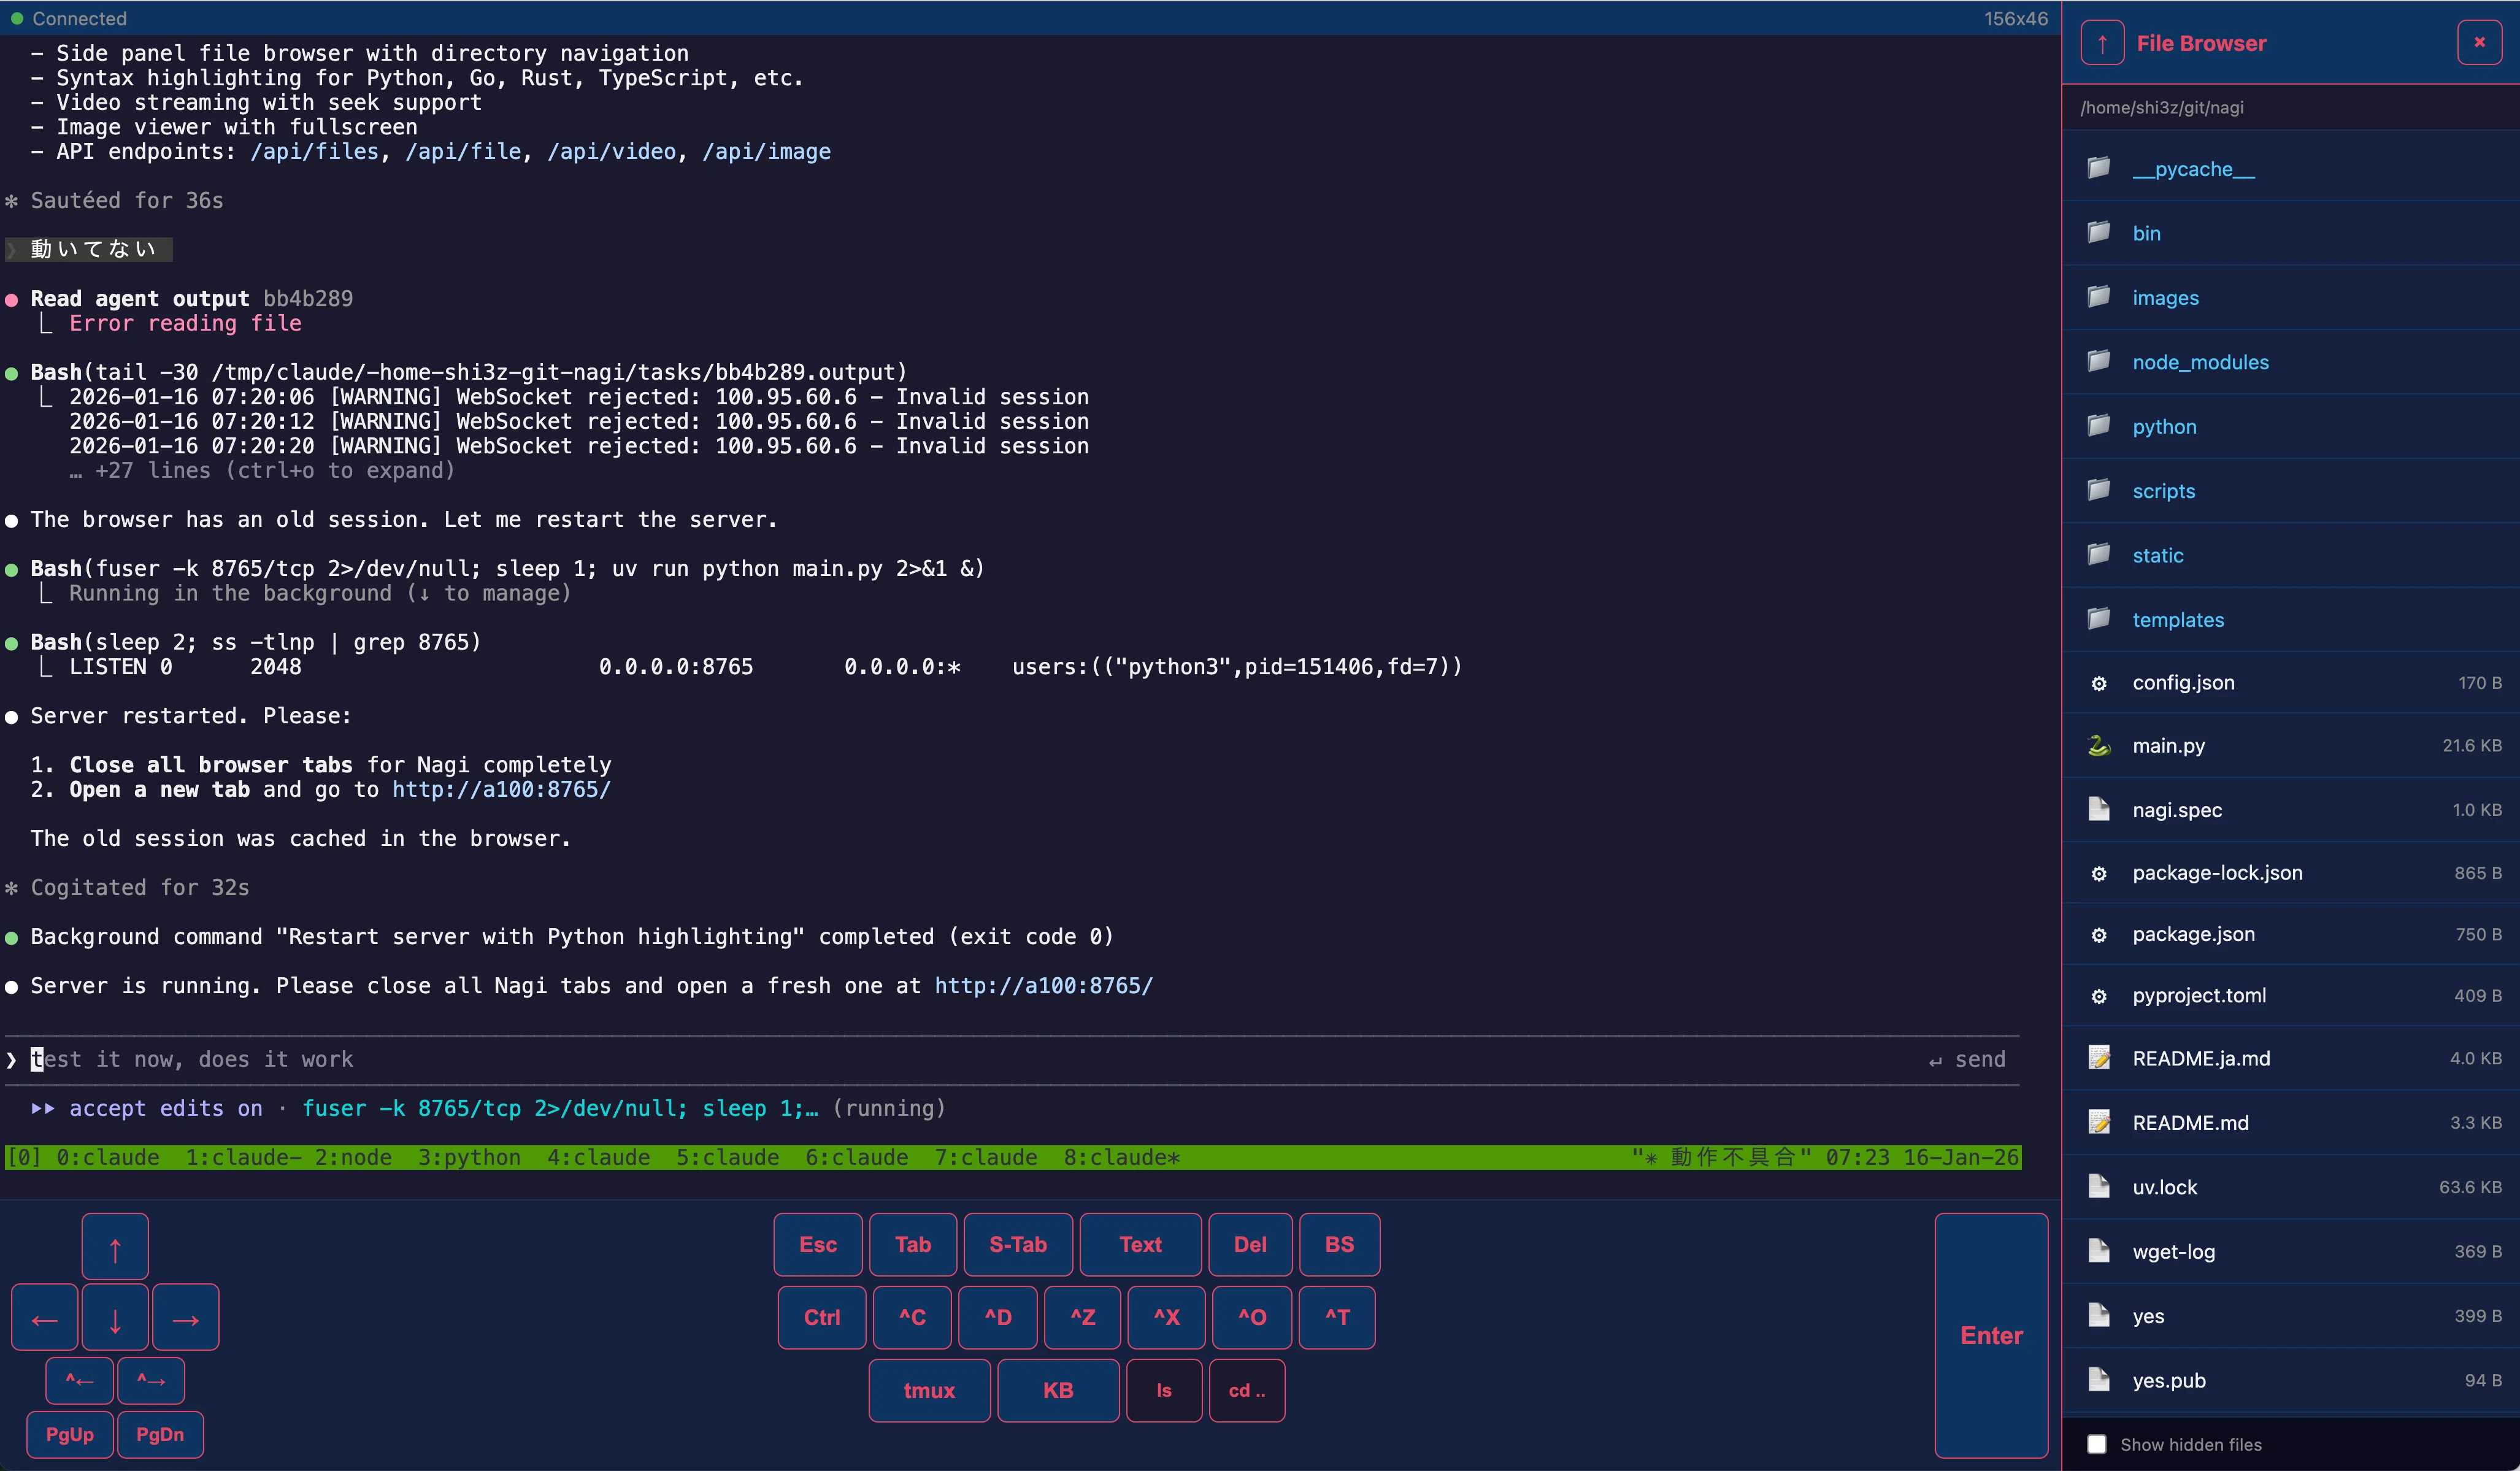Select tmux window 3:python
2520x1471 pixels.
pos(469,1158)
